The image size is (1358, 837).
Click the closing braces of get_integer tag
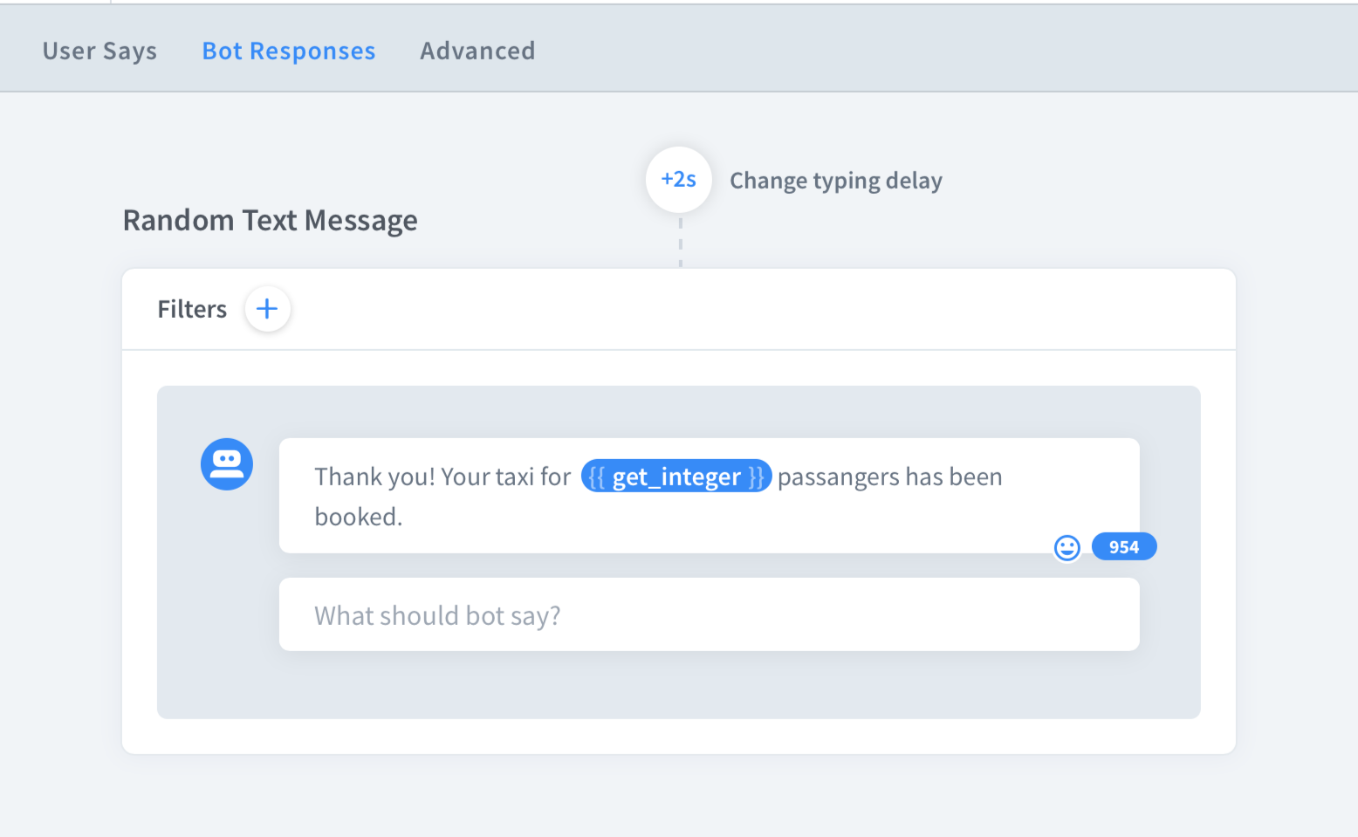(x=756, y=477)
